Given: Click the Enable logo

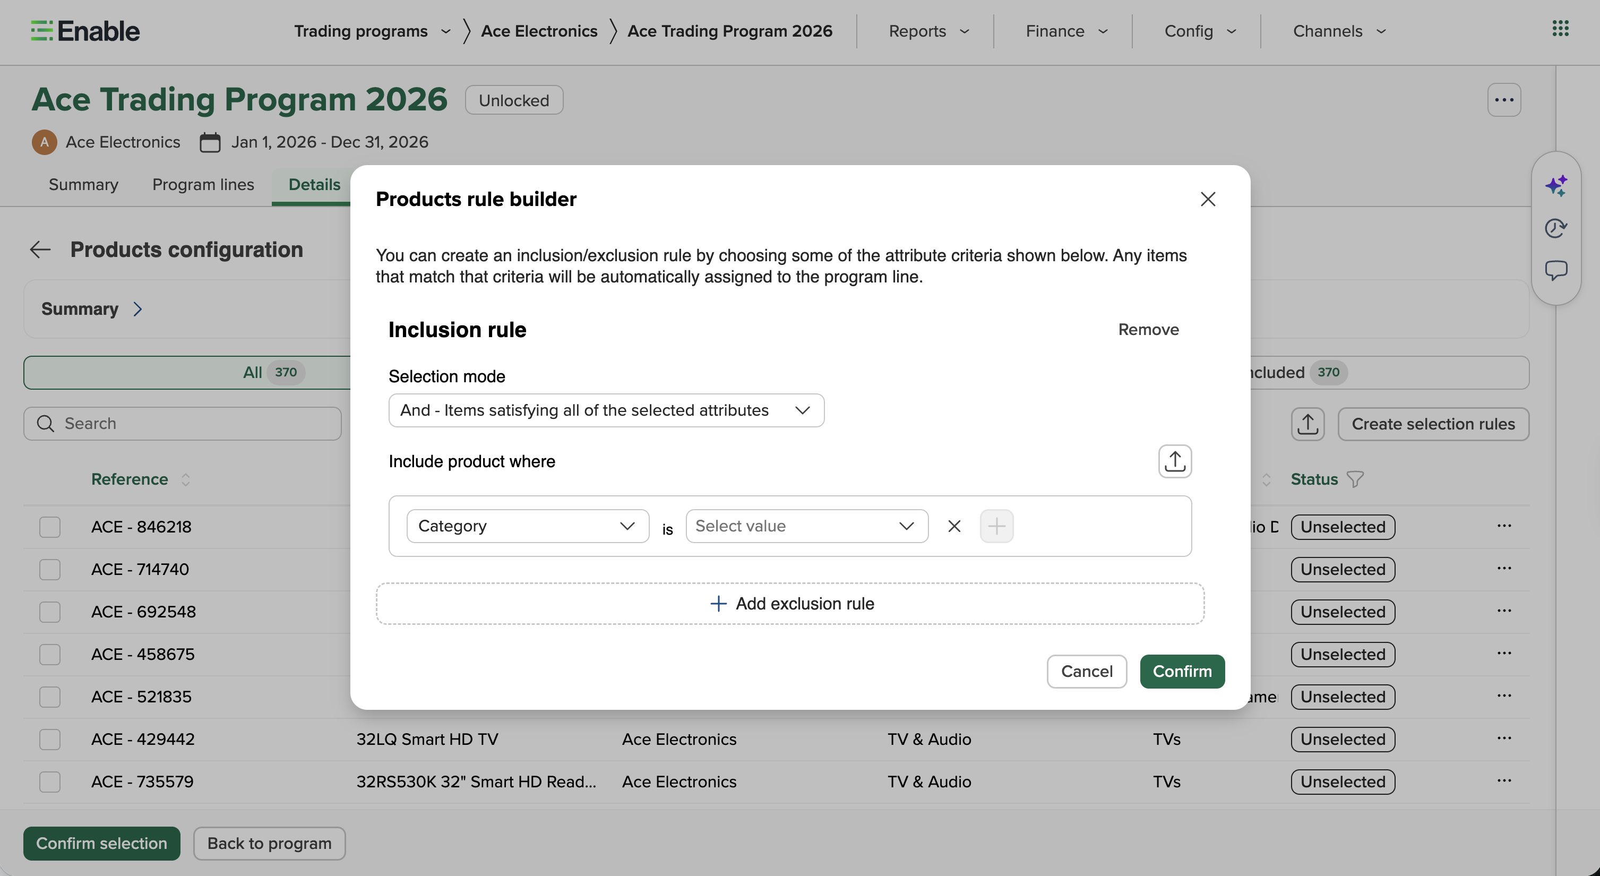Looking at the screenshot, I should (85, 31).
